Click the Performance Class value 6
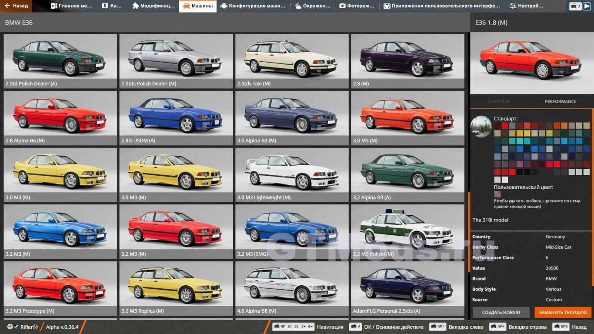This screenshot has width=594, height=334. (x=547, y=257)
